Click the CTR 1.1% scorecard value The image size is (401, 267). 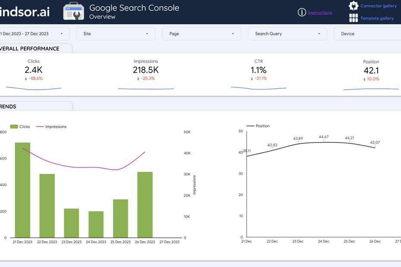[x=259, y=70]
